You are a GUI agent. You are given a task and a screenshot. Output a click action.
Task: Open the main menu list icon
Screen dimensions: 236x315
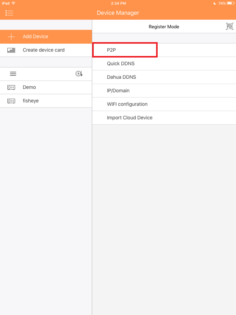9,13
